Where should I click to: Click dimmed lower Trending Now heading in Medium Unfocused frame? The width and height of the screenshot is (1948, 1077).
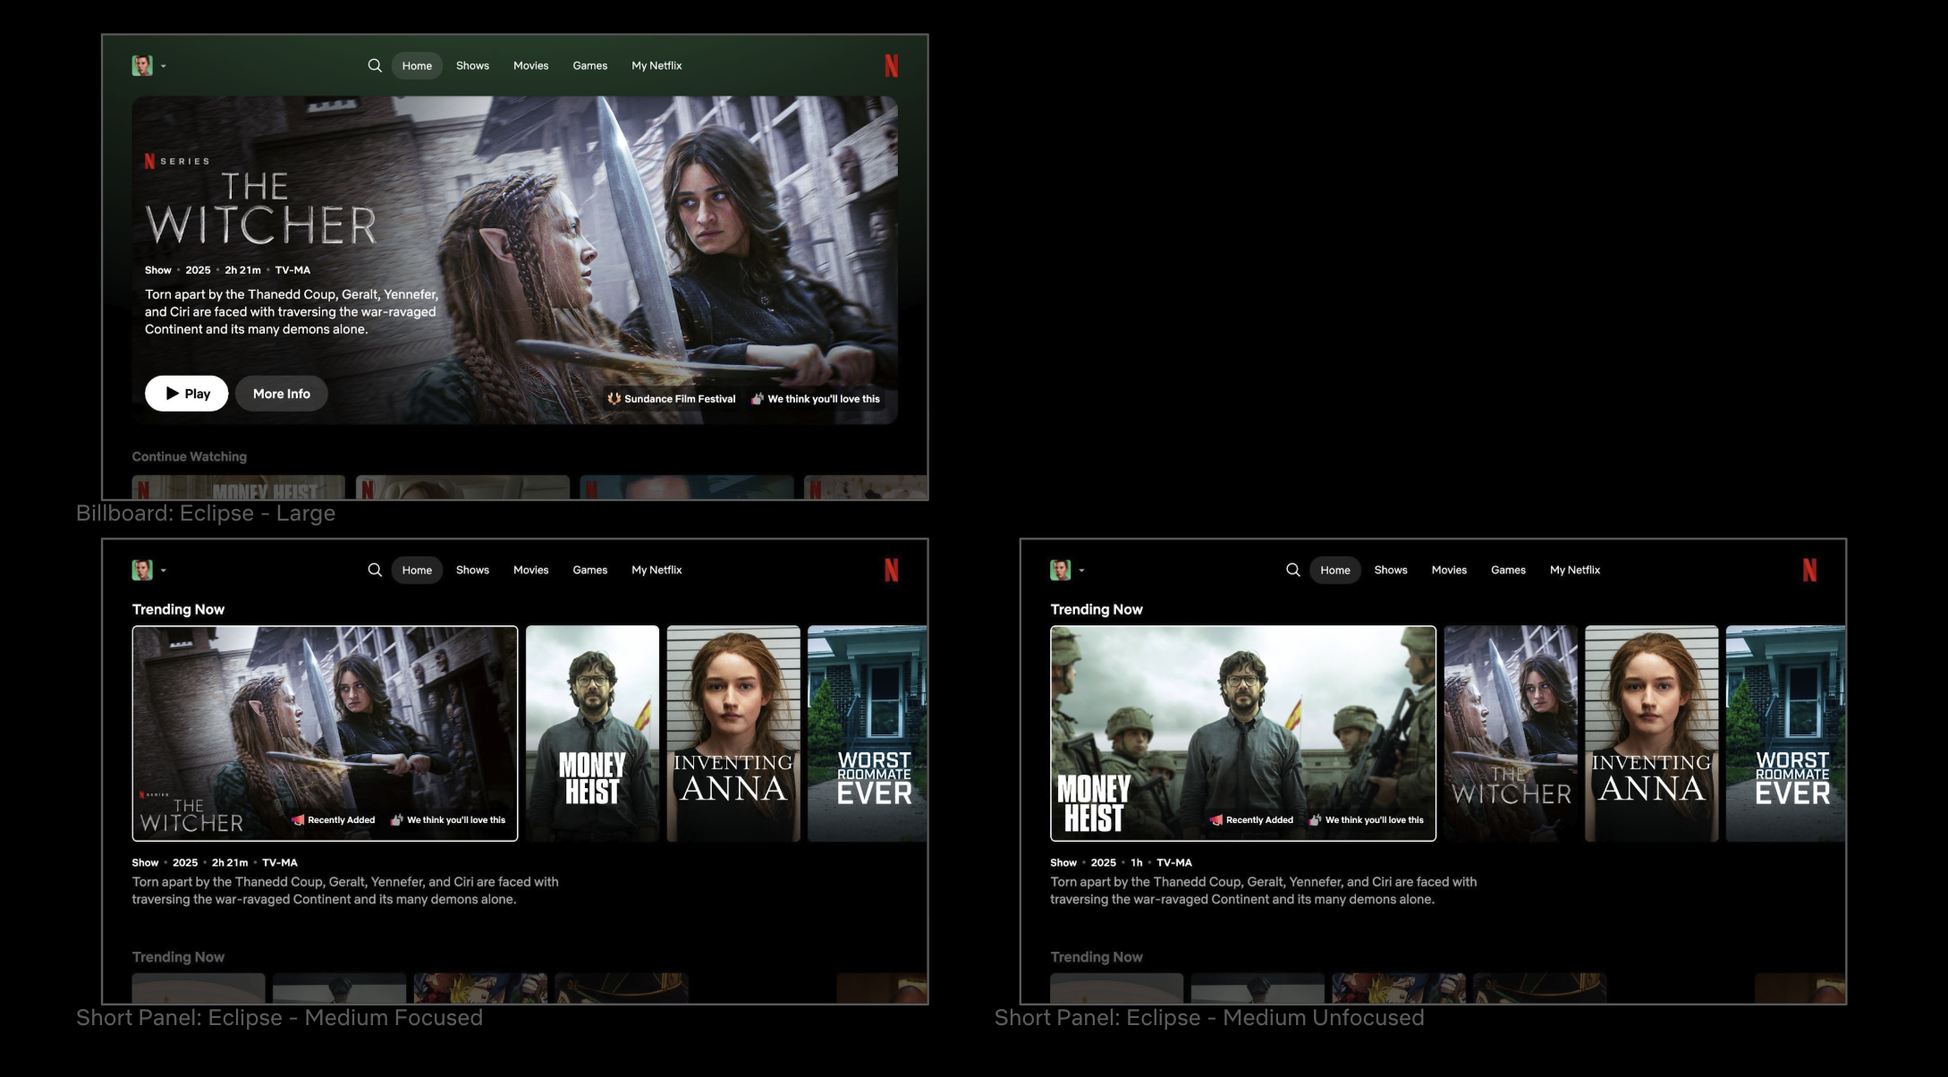[x=1097, y=957]
